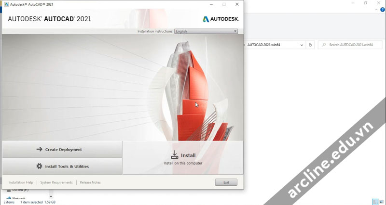Select Install Tools & Utilities
The width and height of the screenshot is (386, 205).
62,167
